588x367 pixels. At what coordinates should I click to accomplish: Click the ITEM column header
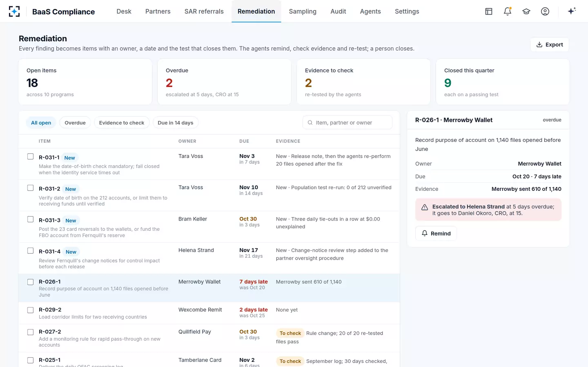pos(45,141)
